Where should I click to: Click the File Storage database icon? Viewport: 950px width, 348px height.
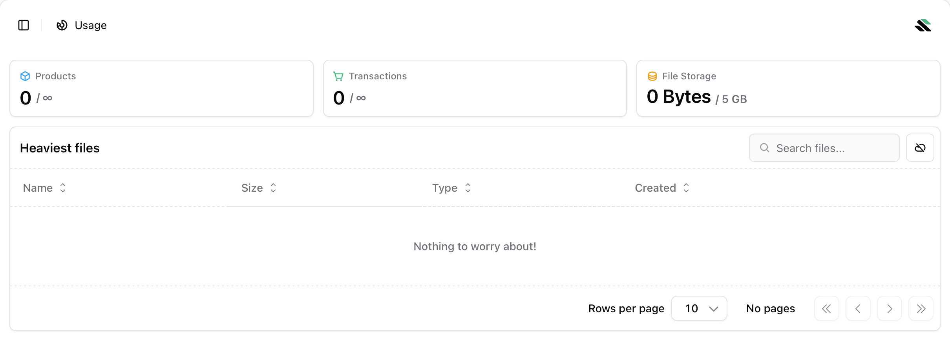click(652, 76)
